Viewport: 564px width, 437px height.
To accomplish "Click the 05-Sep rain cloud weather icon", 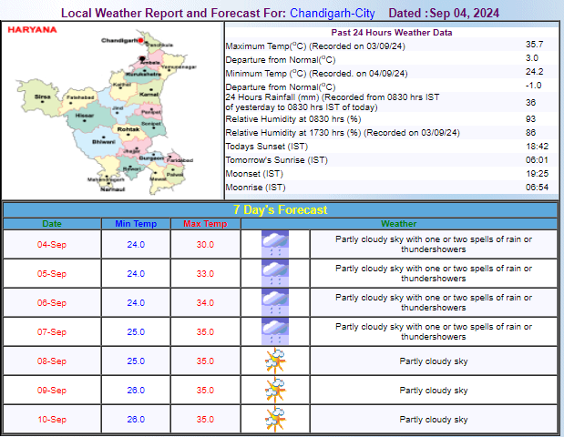I will click(275, 273).
